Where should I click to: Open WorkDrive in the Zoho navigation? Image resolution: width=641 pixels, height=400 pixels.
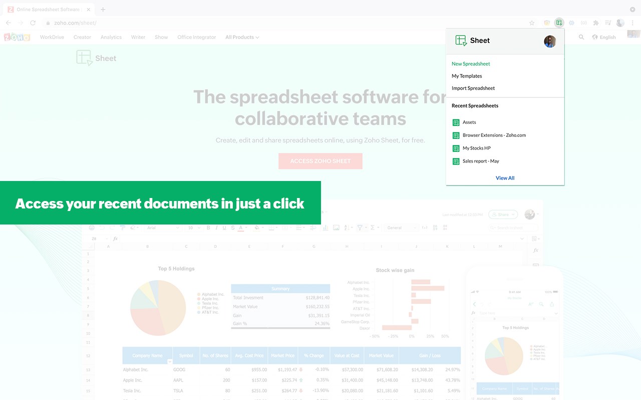[52, 37]
